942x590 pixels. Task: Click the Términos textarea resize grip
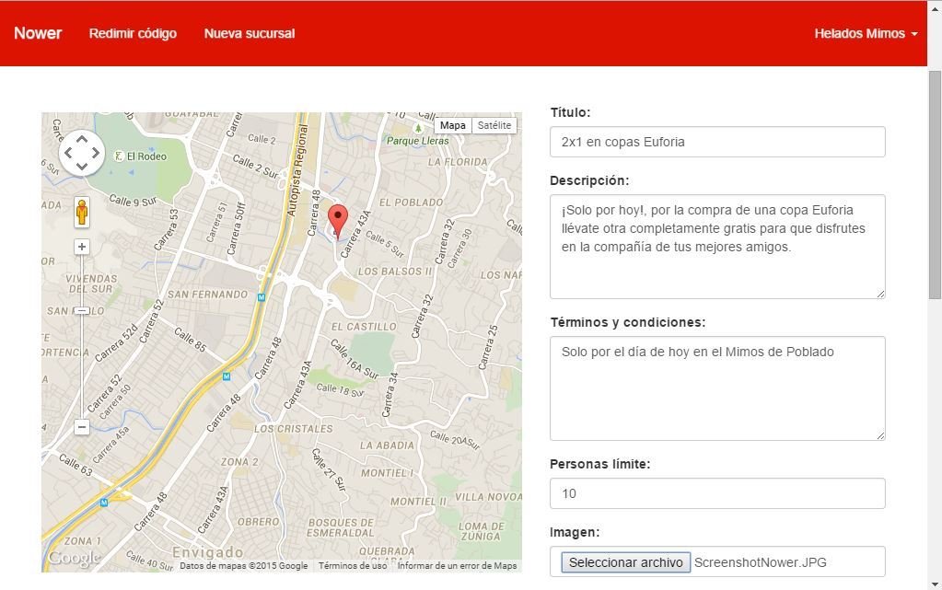[880, 435]
